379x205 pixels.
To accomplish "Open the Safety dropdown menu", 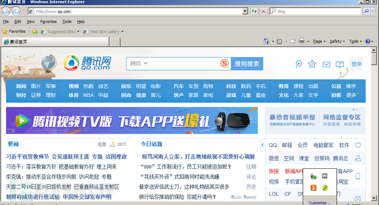I will (337, 42).
